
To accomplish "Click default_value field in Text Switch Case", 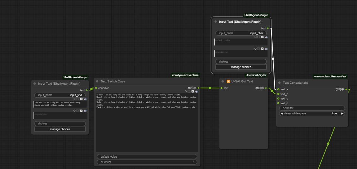I will 147,157.
